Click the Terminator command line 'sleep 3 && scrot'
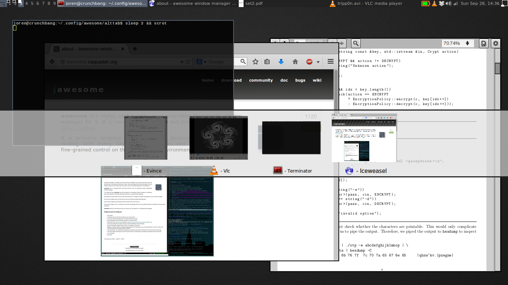This screenshot has width=508, height=285. (146, 23)
